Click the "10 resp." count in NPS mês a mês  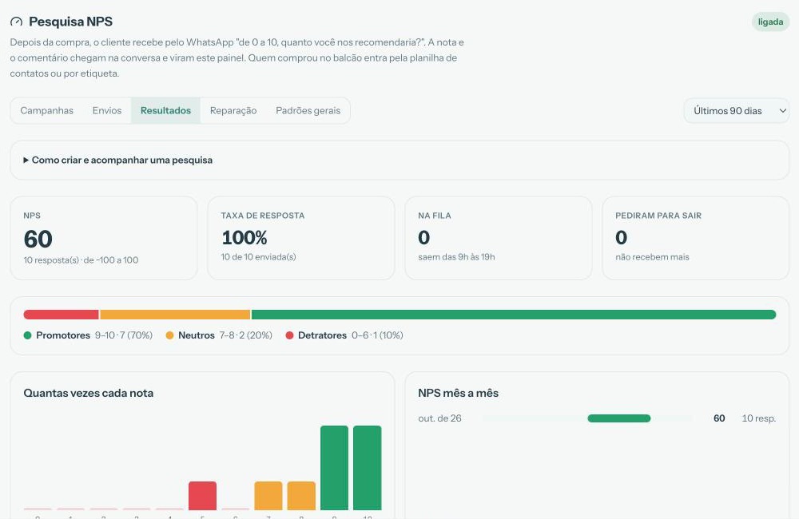tap(759, 418)
